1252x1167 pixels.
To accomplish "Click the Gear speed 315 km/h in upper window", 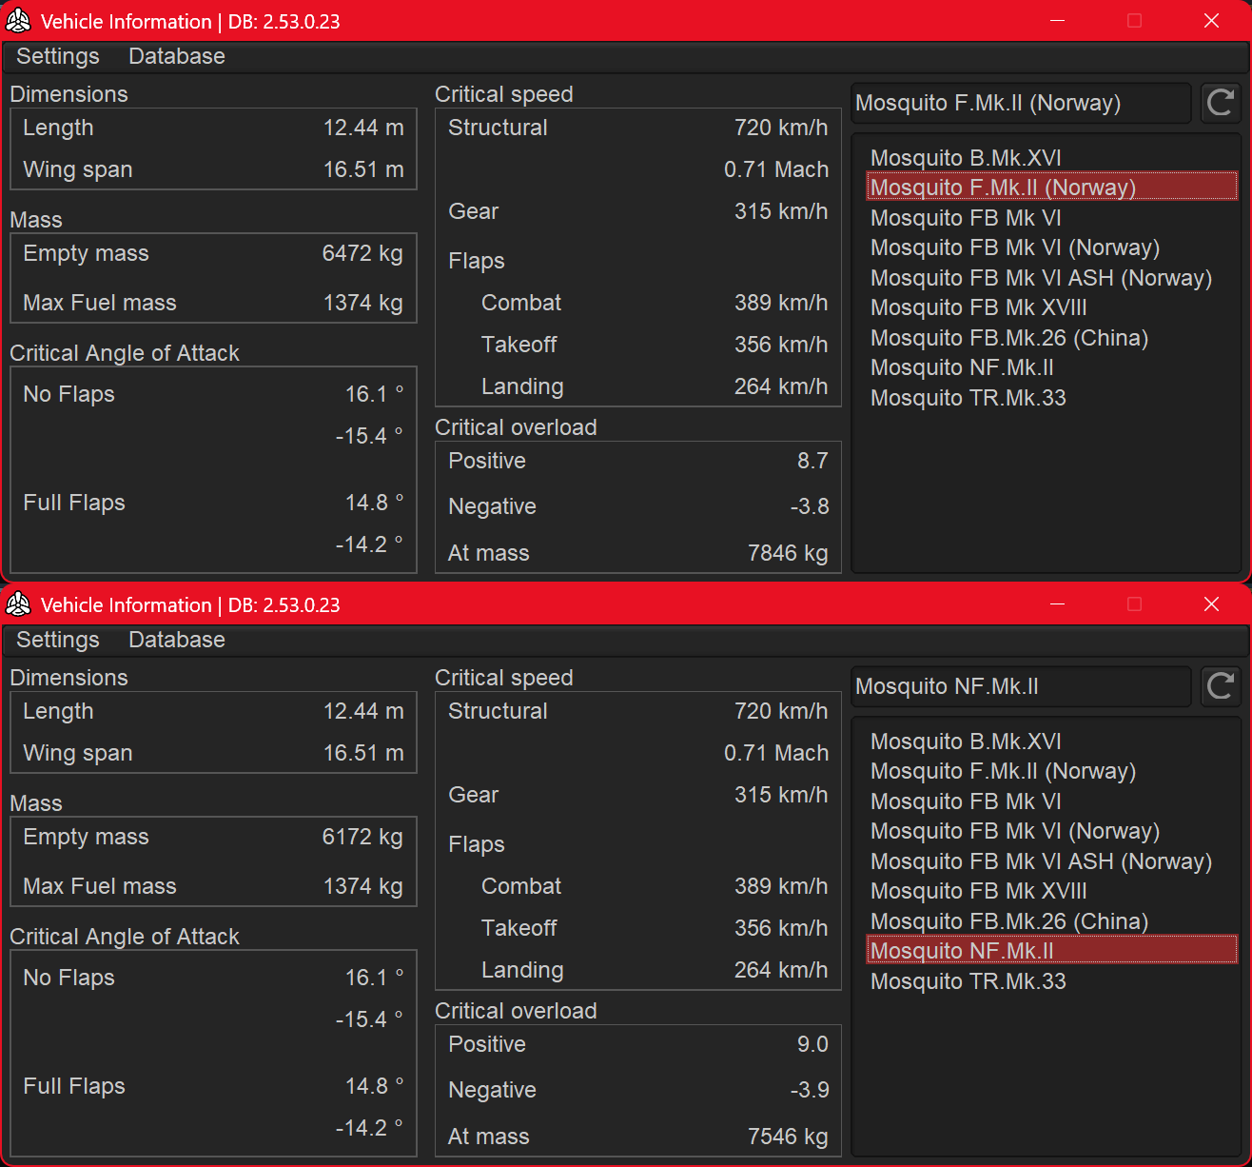I will pos(781,211).
